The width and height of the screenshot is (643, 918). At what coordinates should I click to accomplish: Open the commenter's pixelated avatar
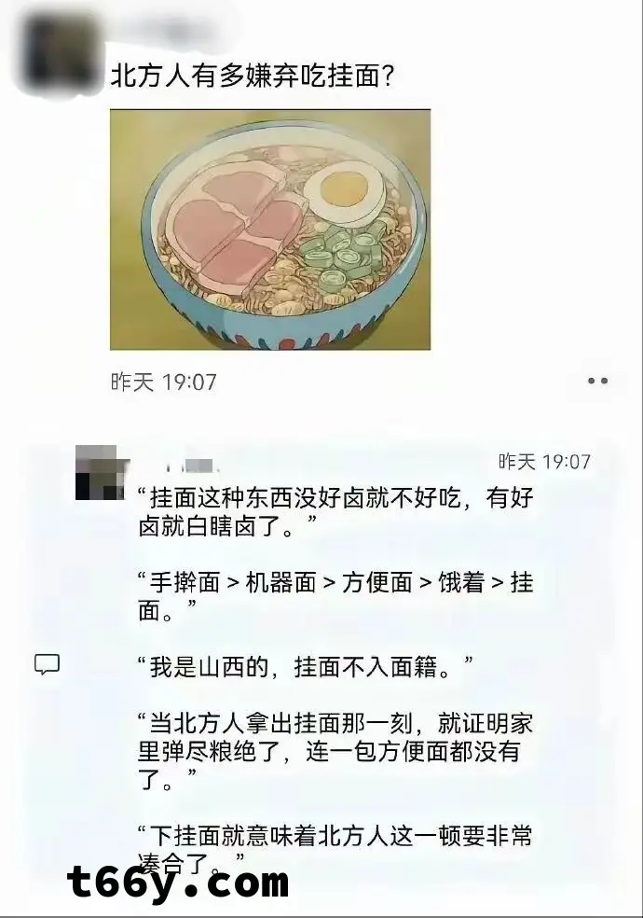coord(100,472)
